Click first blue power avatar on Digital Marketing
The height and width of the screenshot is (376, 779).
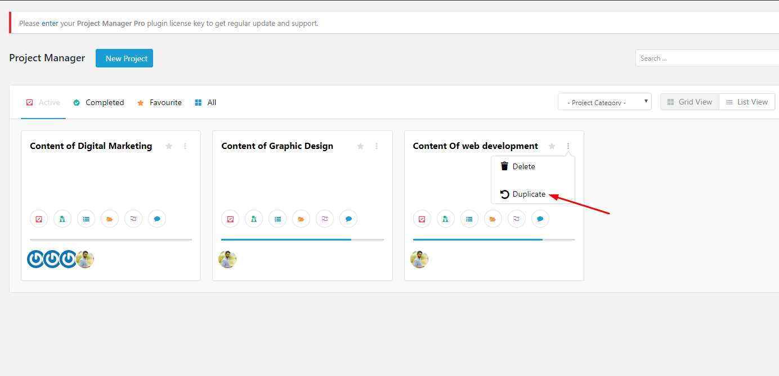pos(36,259)
